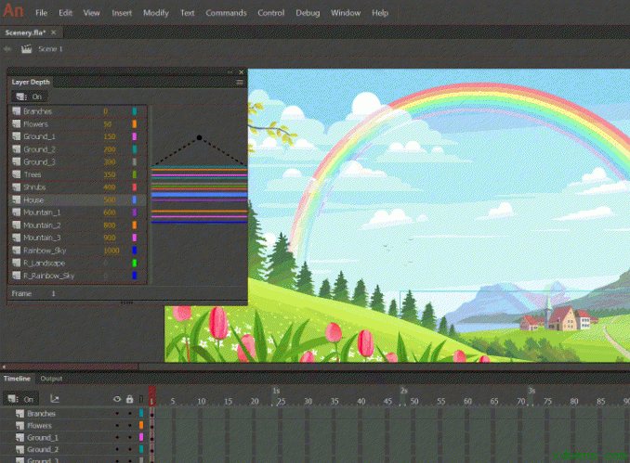Toggle the Layer Depth On button
This screenshot has width=630, height=463.
click(x=29, y=96)
